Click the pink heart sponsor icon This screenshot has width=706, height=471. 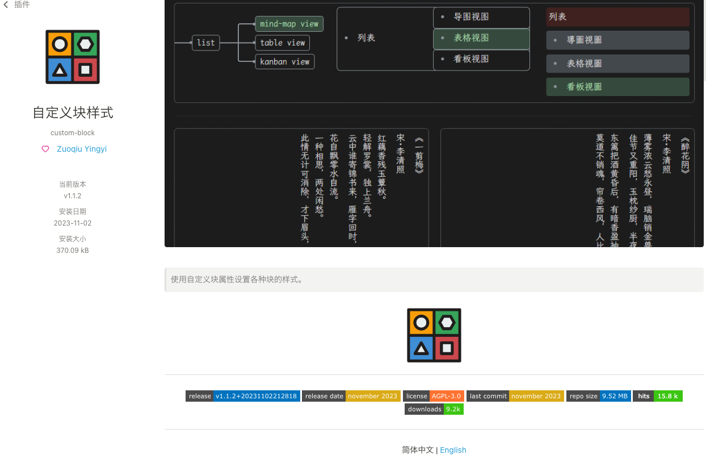click(45, 149)
